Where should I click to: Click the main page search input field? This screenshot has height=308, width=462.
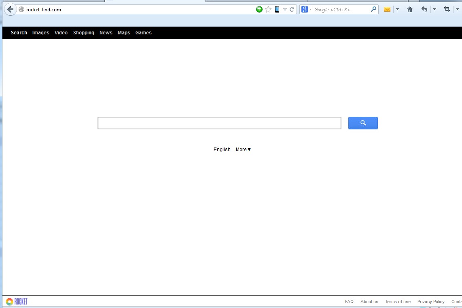point(220,123)
